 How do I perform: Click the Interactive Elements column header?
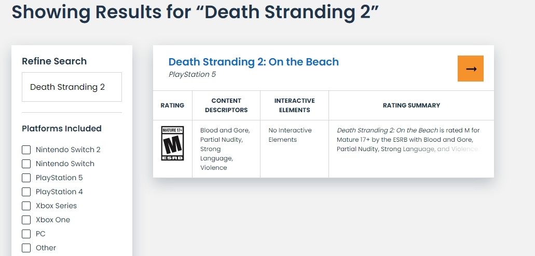click(x=294, y=105)
